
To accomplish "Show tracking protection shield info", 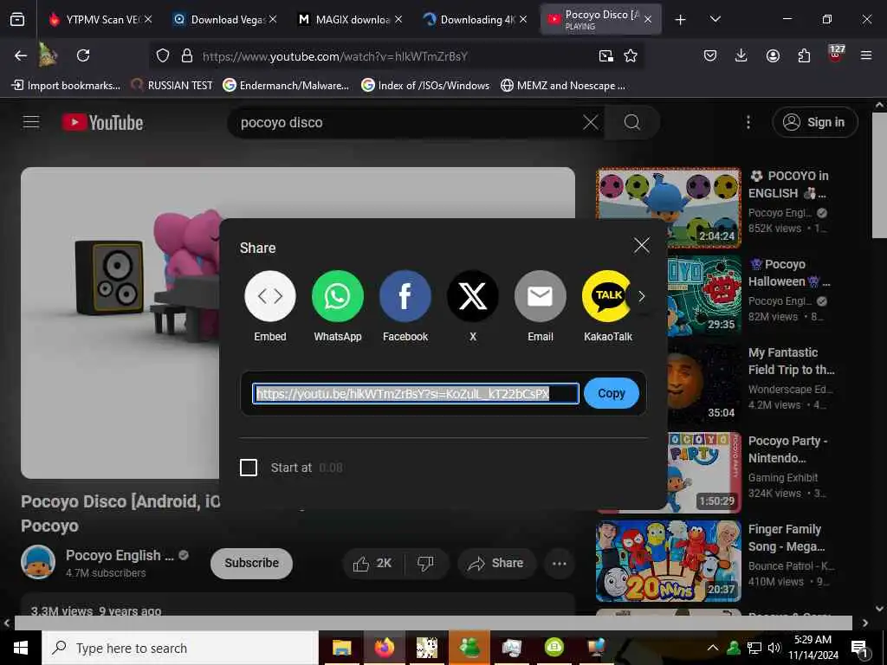I will coord(163,55).
